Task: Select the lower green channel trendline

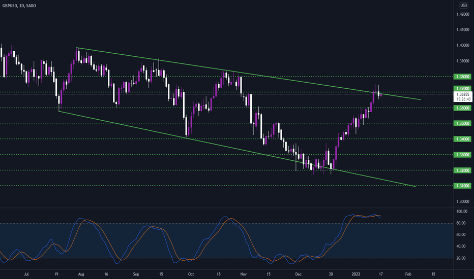Action: tap(238, 149)
